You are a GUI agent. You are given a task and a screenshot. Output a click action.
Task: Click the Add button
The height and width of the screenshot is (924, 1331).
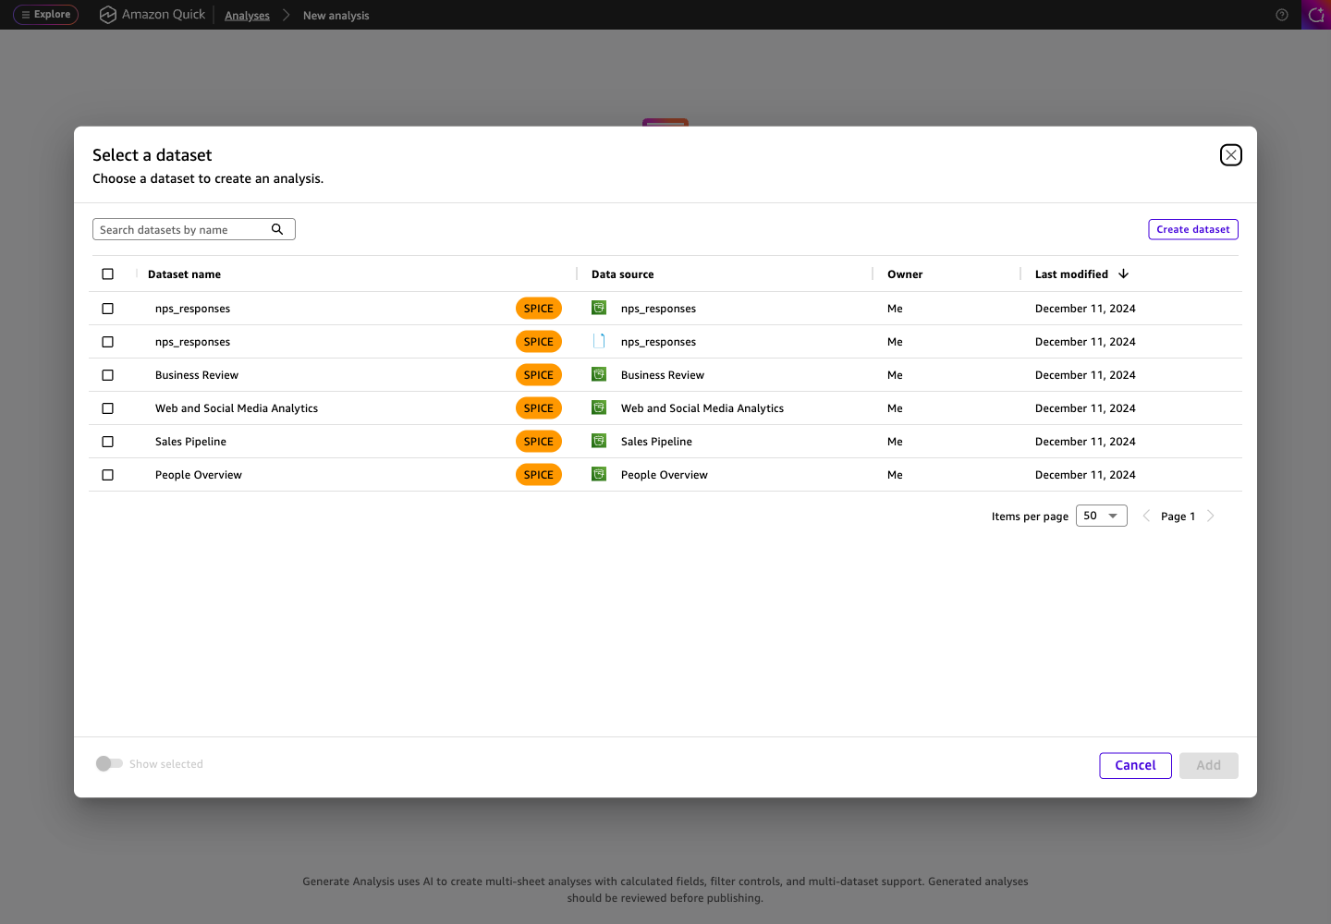tap(1208, 765)
